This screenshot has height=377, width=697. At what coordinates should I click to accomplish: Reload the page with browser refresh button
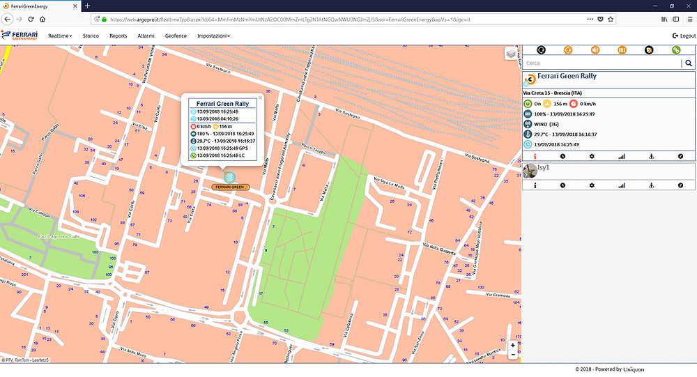click(31, 19)
